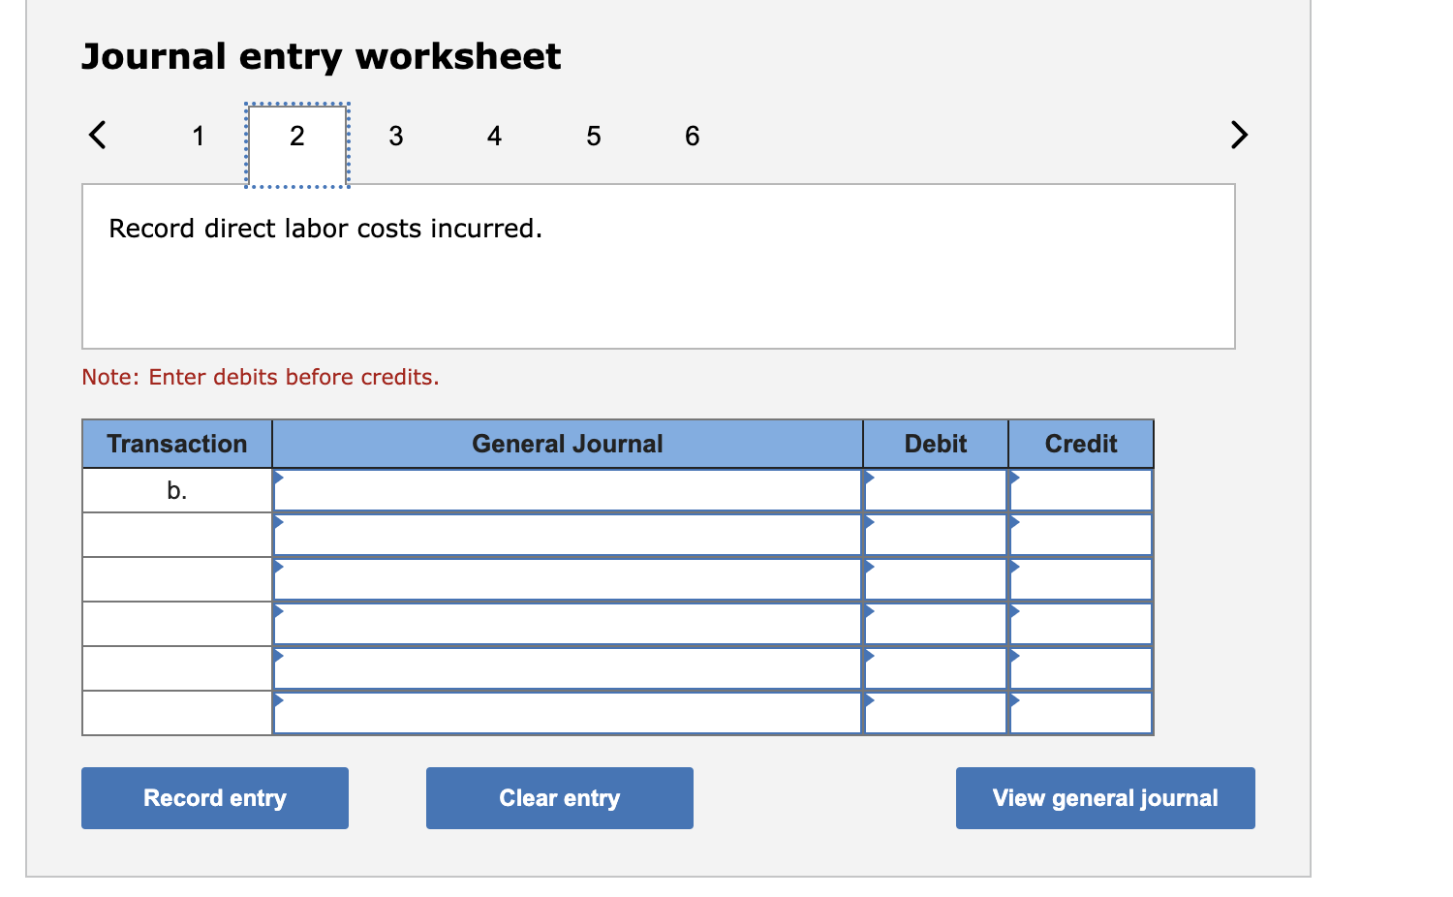This screenshot has width=1453, height=897.
Task: Click the Credit column header
Action: 1081,444
